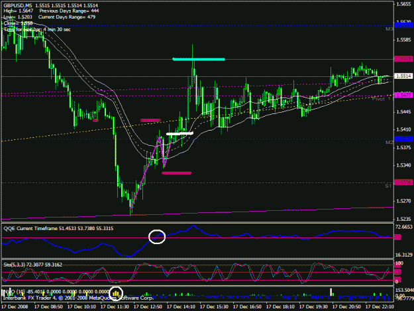
Task: Click the GBPUSD,M5 symbol title text
Action: pos(18,5)
